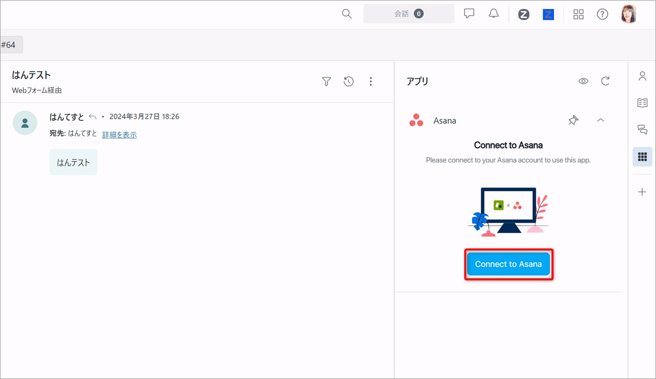Click the 詳細を表示 link
This screenshot has width=656, height=379.
click(119, 135)
